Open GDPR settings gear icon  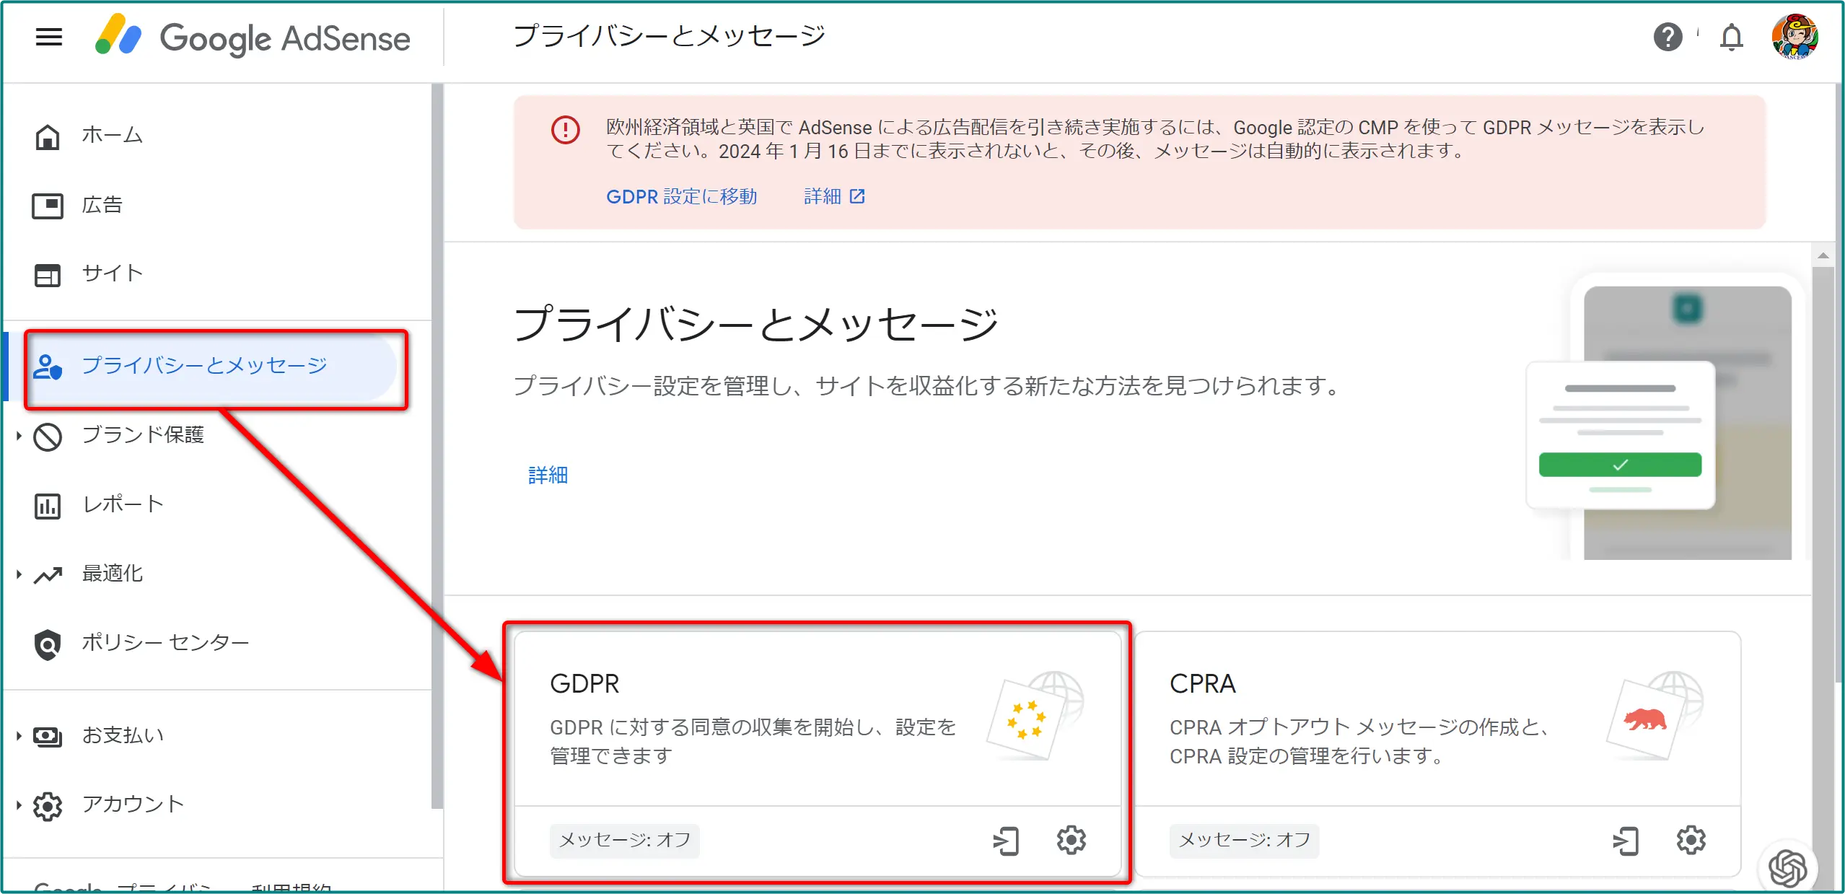[1071, 840]
